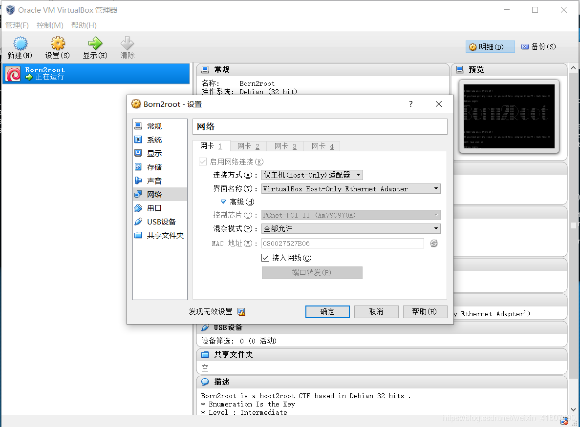Switch to 明细(D) view toggle
The image size is (580, 427).
click(490, 46)
